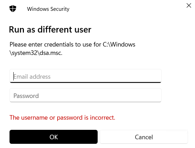
Task: Click the blinking text cursor in Email field
Action: pyautogui.click(x=13, y=76)
